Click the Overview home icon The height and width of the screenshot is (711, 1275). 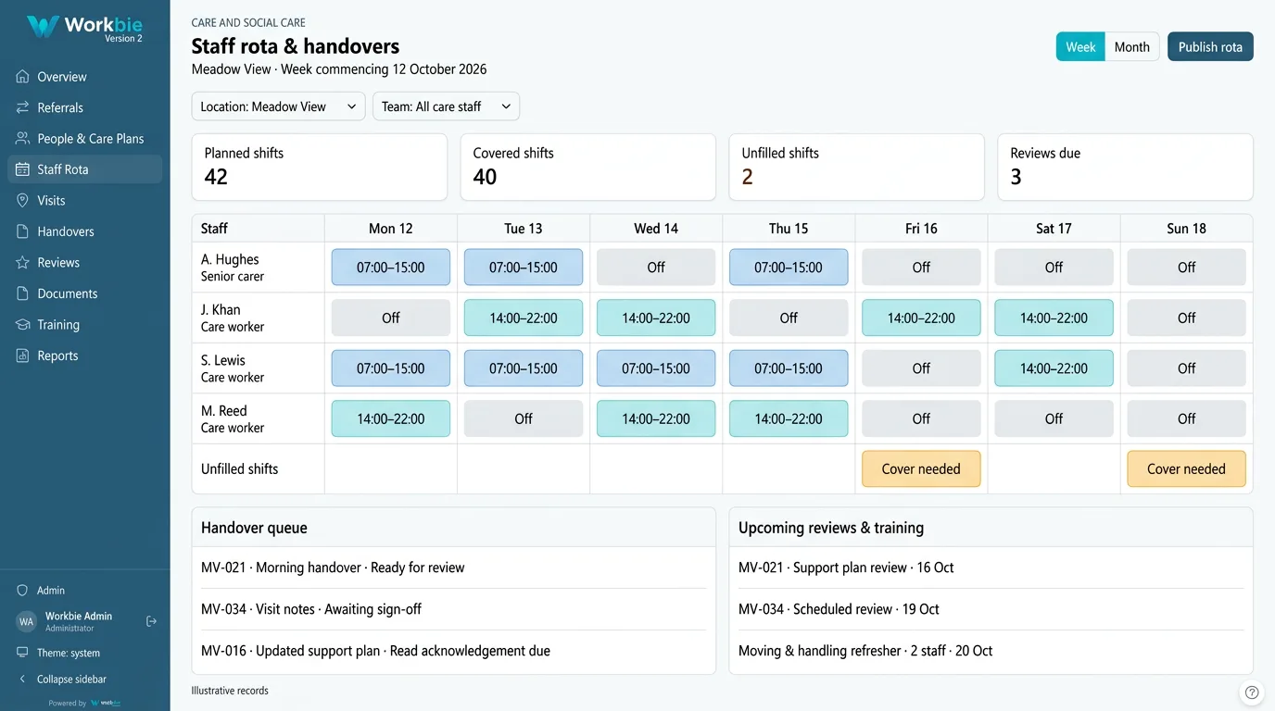click(23, 77)
